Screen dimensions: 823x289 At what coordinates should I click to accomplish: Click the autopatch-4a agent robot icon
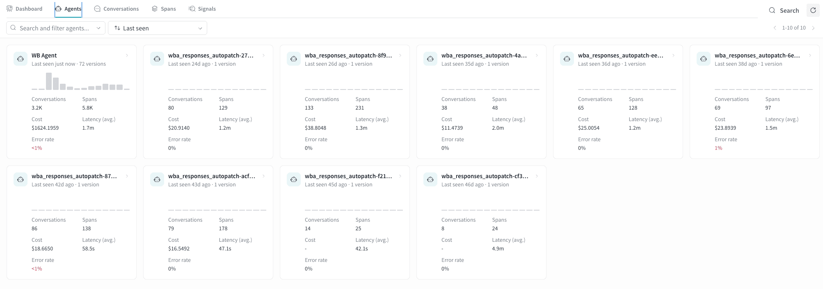430,59
